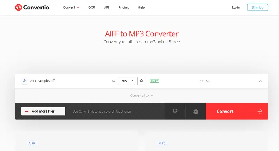The width and height of the screenshot is (279, 151).
Task: Open conversion settings via the gear icon
Action: pos(141,81)
